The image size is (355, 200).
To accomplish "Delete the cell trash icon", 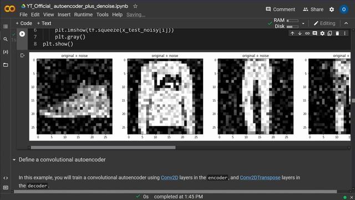I will pyautogui.click(x=337, y=33).
